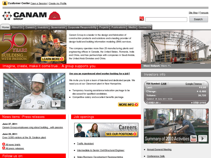
Task: Open the Google Finance link
Action: (194, 84)
